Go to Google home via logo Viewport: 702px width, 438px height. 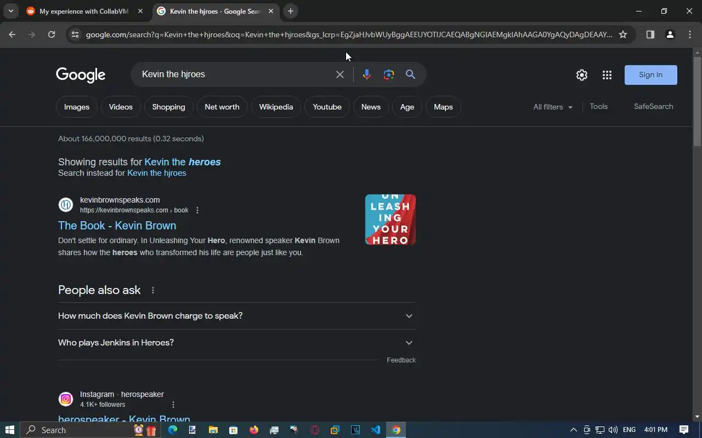81,75
